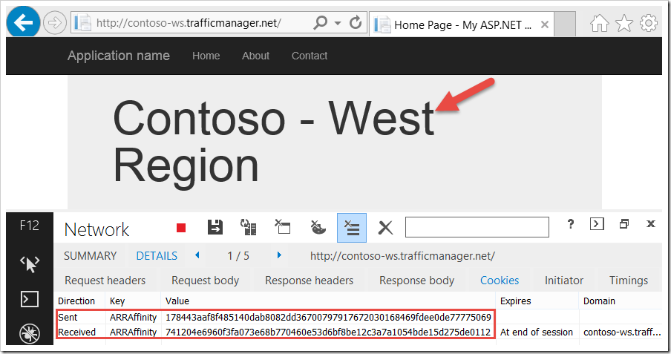Click the Network search input box
Image resolution: width=671 pixels, height=354 pixels.
pyautogui.click(x=477, y=227)
